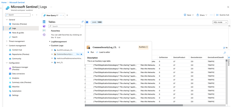Show Auxiliary badge info icon

click(x=147, y=47)
